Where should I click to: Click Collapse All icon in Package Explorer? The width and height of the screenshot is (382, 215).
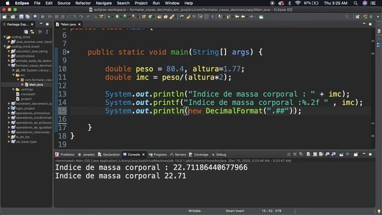coord(26,32)
